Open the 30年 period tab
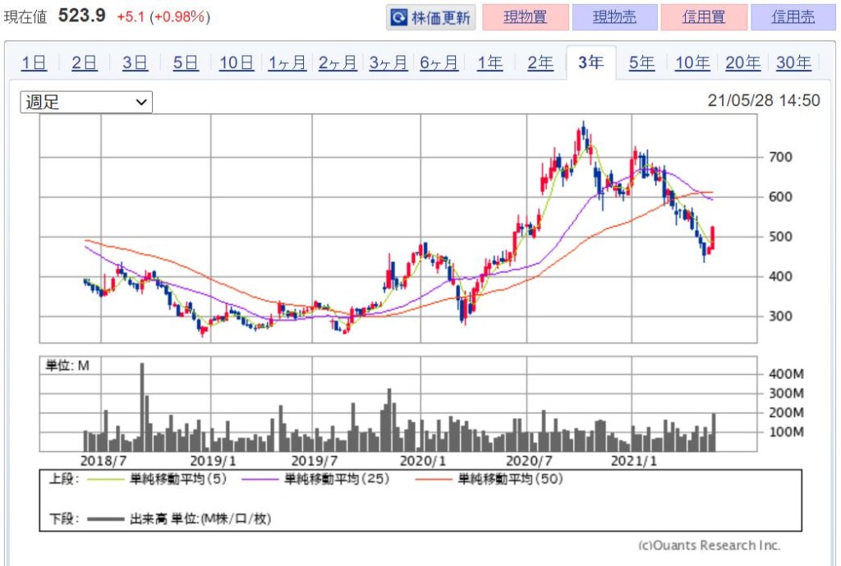Screen dimensions: 841x566 (793, 62)
